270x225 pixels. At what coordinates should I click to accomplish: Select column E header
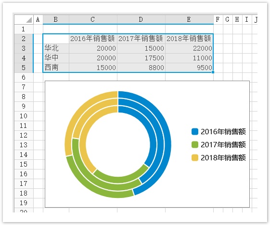pos(189,19)
